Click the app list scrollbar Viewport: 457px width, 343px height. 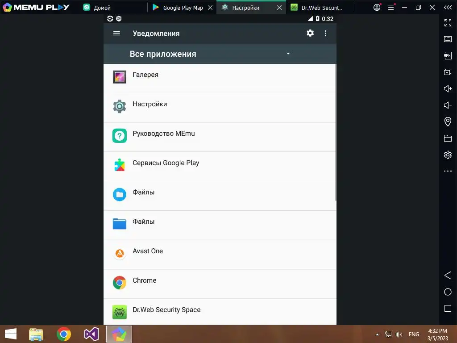pos(336,132)
